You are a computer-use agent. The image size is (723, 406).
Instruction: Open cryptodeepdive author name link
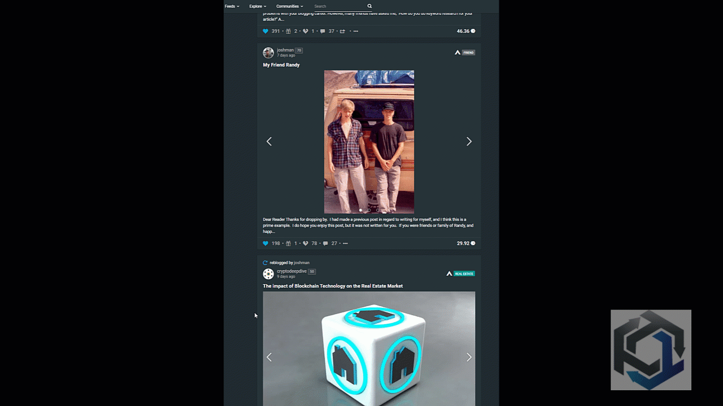click(x=291, y=271)
